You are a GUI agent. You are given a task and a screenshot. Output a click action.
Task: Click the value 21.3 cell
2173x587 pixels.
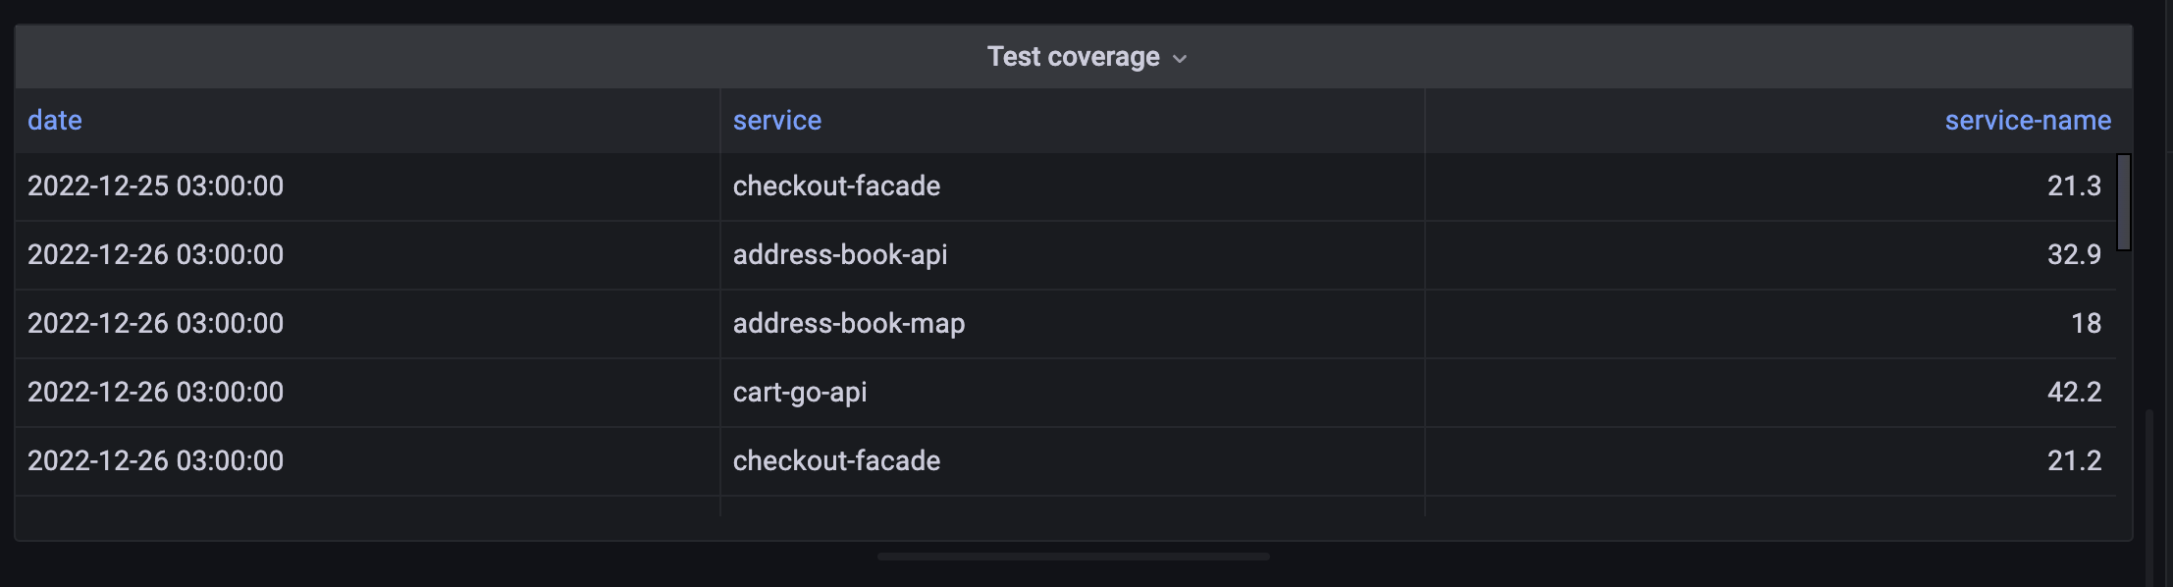pyautogui.click(x=2073, y=186)
